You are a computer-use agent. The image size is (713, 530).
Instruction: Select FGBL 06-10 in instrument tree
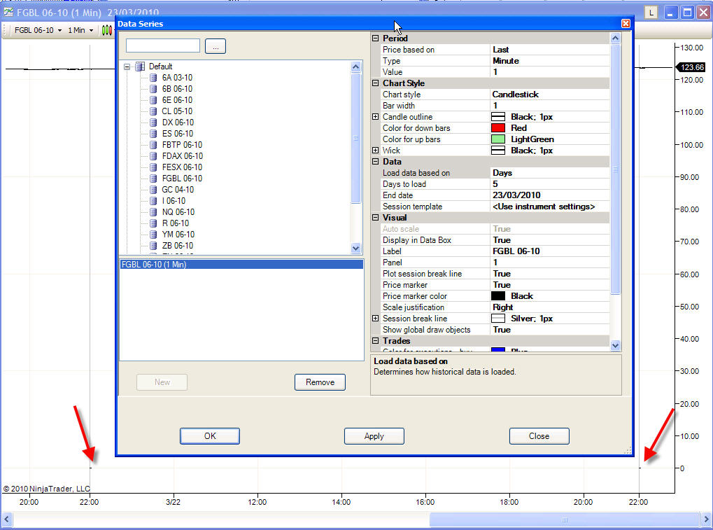pyautogui.click(x=182, y=179)
